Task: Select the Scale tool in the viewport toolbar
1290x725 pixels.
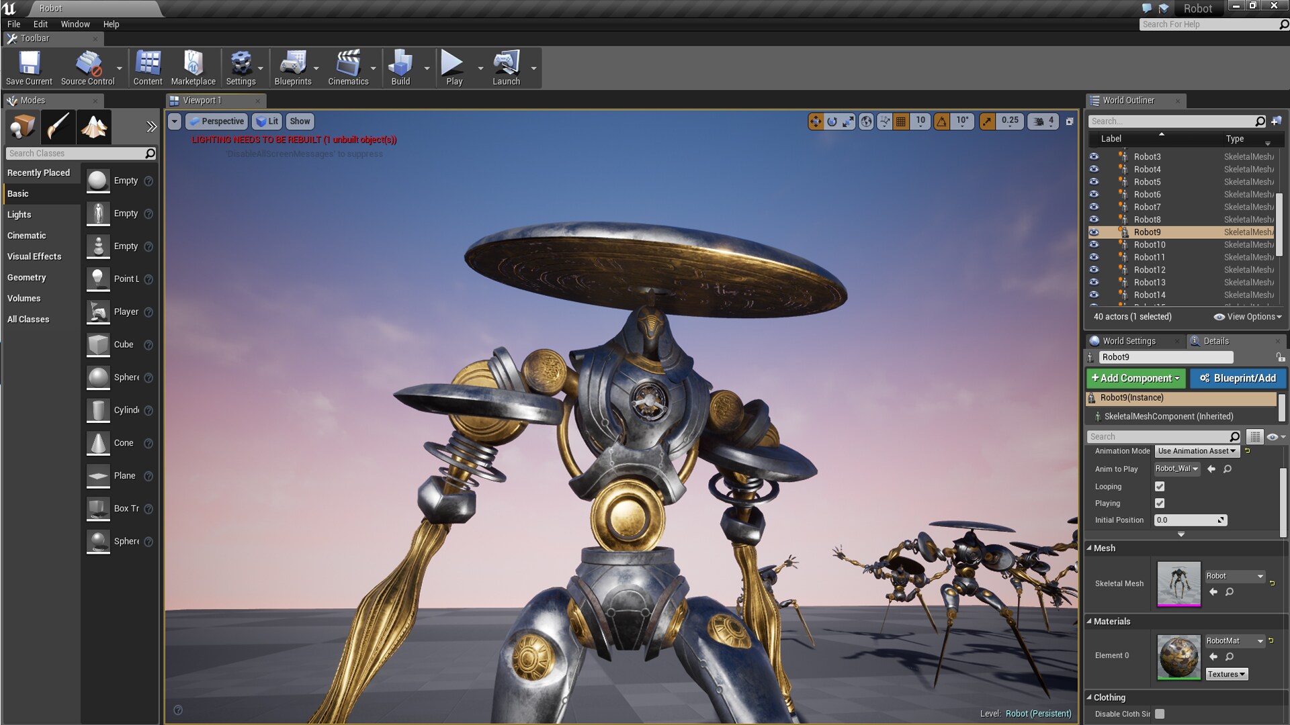Action: click(847, 122)
